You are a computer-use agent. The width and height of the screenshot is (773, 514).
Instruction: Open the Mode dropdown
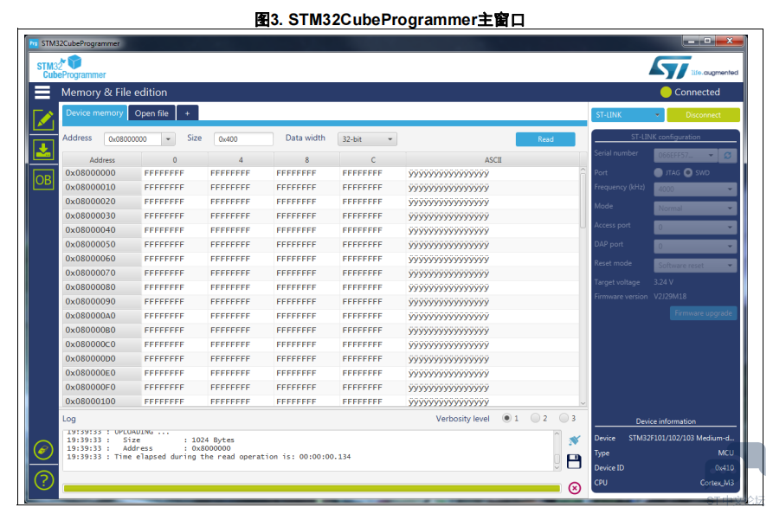[695, 209]
